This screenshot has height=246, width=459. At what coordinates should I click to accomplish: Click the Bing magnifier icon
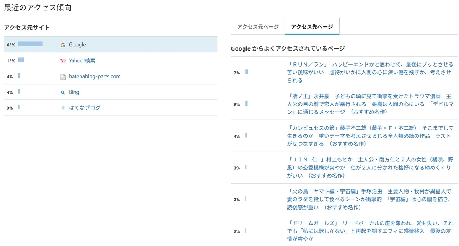click(x=63, y=93)
